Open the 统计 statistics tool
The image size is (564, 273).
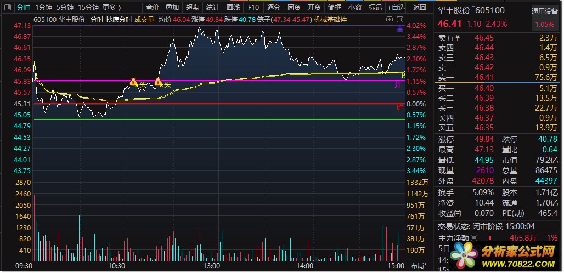(212, 7)
